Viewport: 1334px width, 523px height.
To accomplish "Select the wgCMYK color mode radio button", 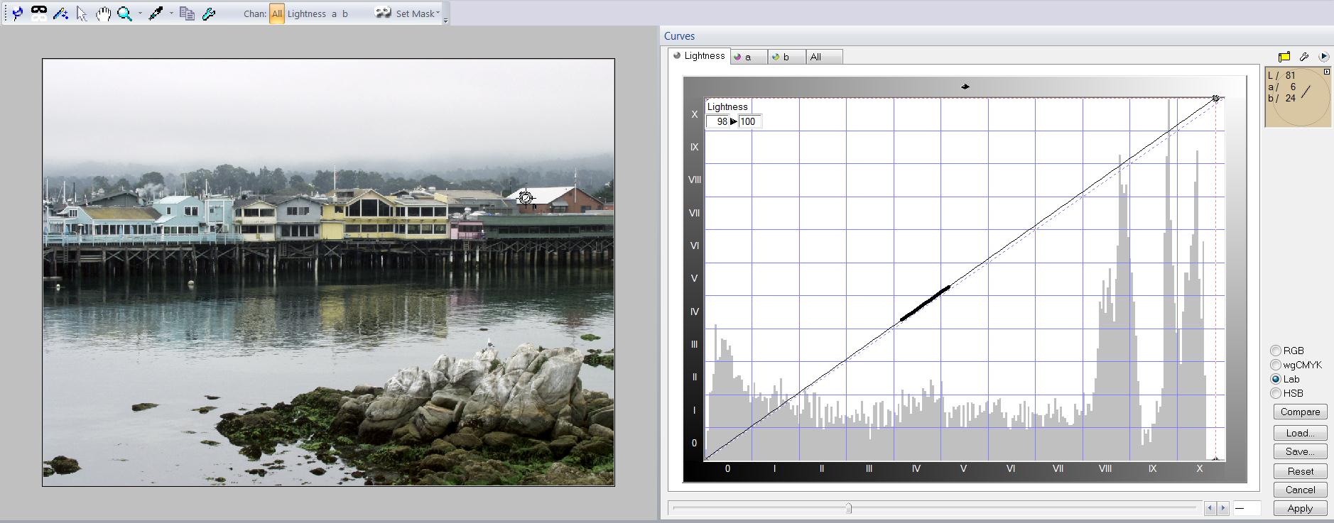I will (1276, 365).
